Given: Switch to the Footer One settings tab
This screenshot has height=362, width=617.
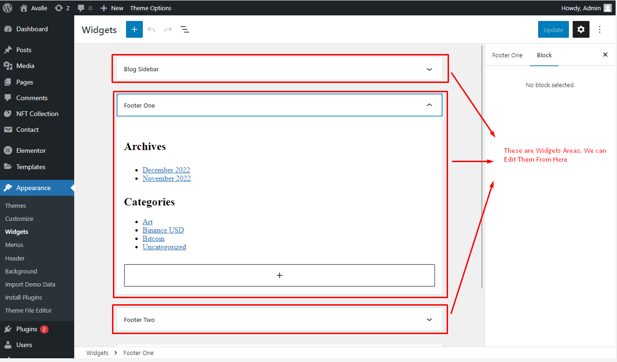Looking at the screenshot, I should click(507, 55).
